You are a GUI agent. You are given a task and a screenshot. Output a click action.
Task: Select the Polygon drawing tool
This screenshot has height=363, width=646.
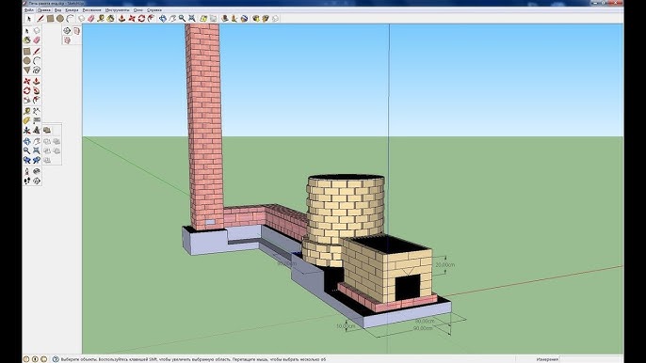coord(26,70)
